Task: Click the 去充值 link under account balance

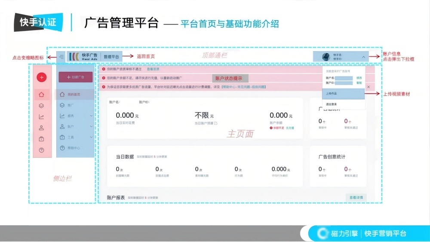Action: point(290,128)
